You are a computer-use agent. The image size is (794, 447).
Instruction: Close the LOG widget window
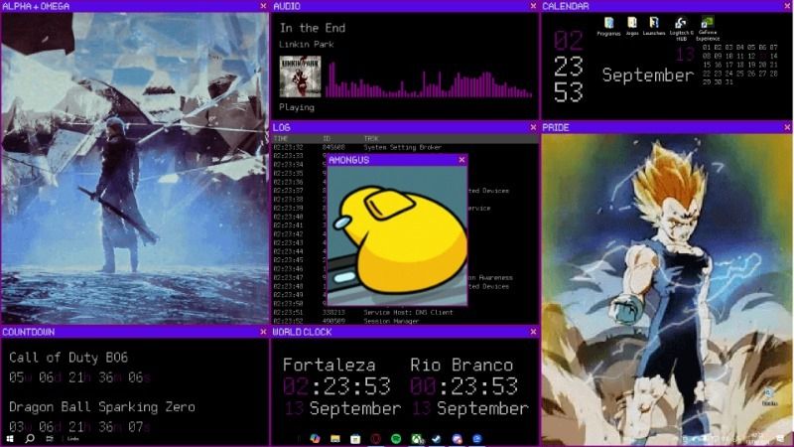pyautogui.click(x=533, y=127)
